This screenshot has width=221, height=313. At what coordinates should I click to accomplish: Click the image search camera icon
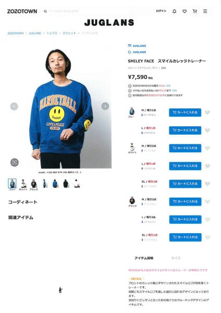[15, 162]
